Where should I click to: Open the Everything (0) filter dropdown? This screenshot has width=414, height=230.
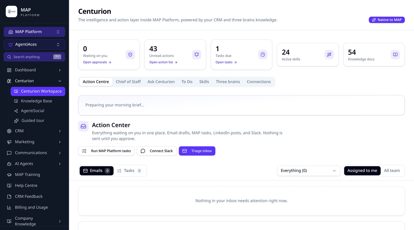309,171
